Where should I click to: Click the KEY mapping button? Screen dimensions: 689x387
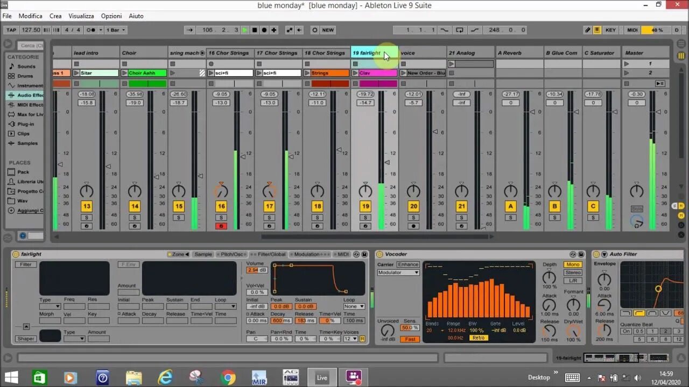(x=610, y=30)
